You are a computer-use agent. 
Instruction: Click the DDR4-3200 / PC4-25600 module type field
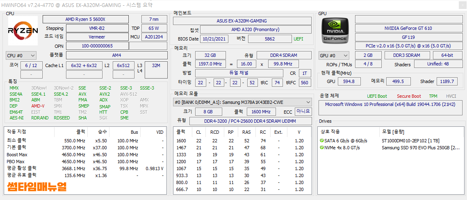point(251,121)
